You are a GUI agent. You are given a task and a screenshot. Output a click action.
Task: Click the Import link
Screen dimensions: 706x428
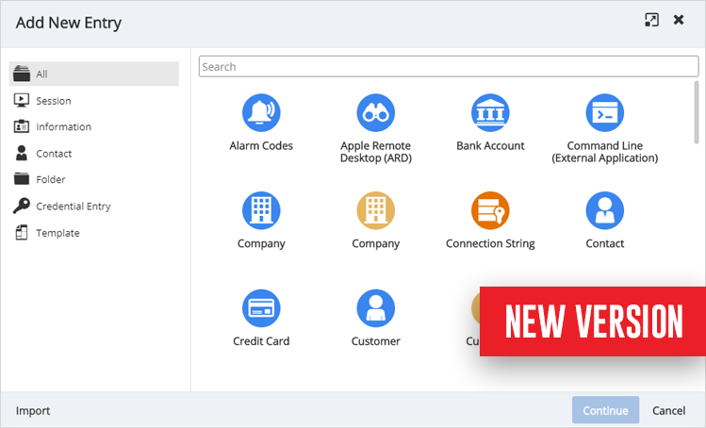[x=33, y=411]
